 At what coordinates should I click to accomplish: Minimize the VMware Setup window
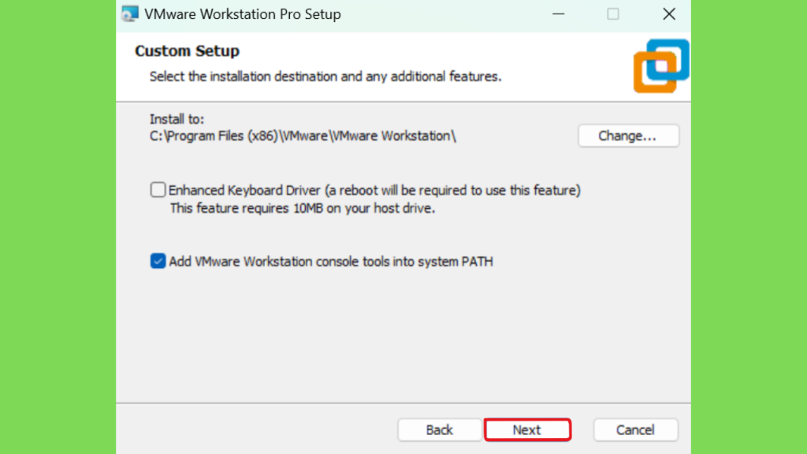point(559,14)
